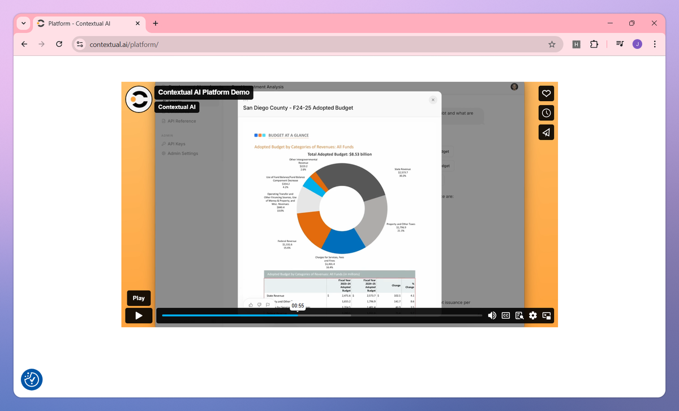Open video settings gear
Image resolution: width=679 pixels, height=411 pixels.
pos(533,315)
